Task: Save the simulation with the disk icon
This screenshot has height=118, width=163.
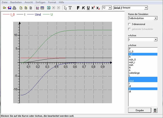Action: click(x=9, y=8)
